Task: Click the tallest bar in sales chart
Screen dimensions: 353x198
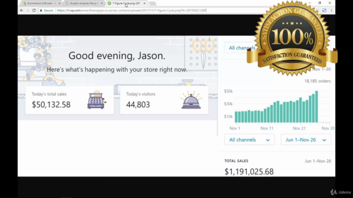Action: coord(316,107)
